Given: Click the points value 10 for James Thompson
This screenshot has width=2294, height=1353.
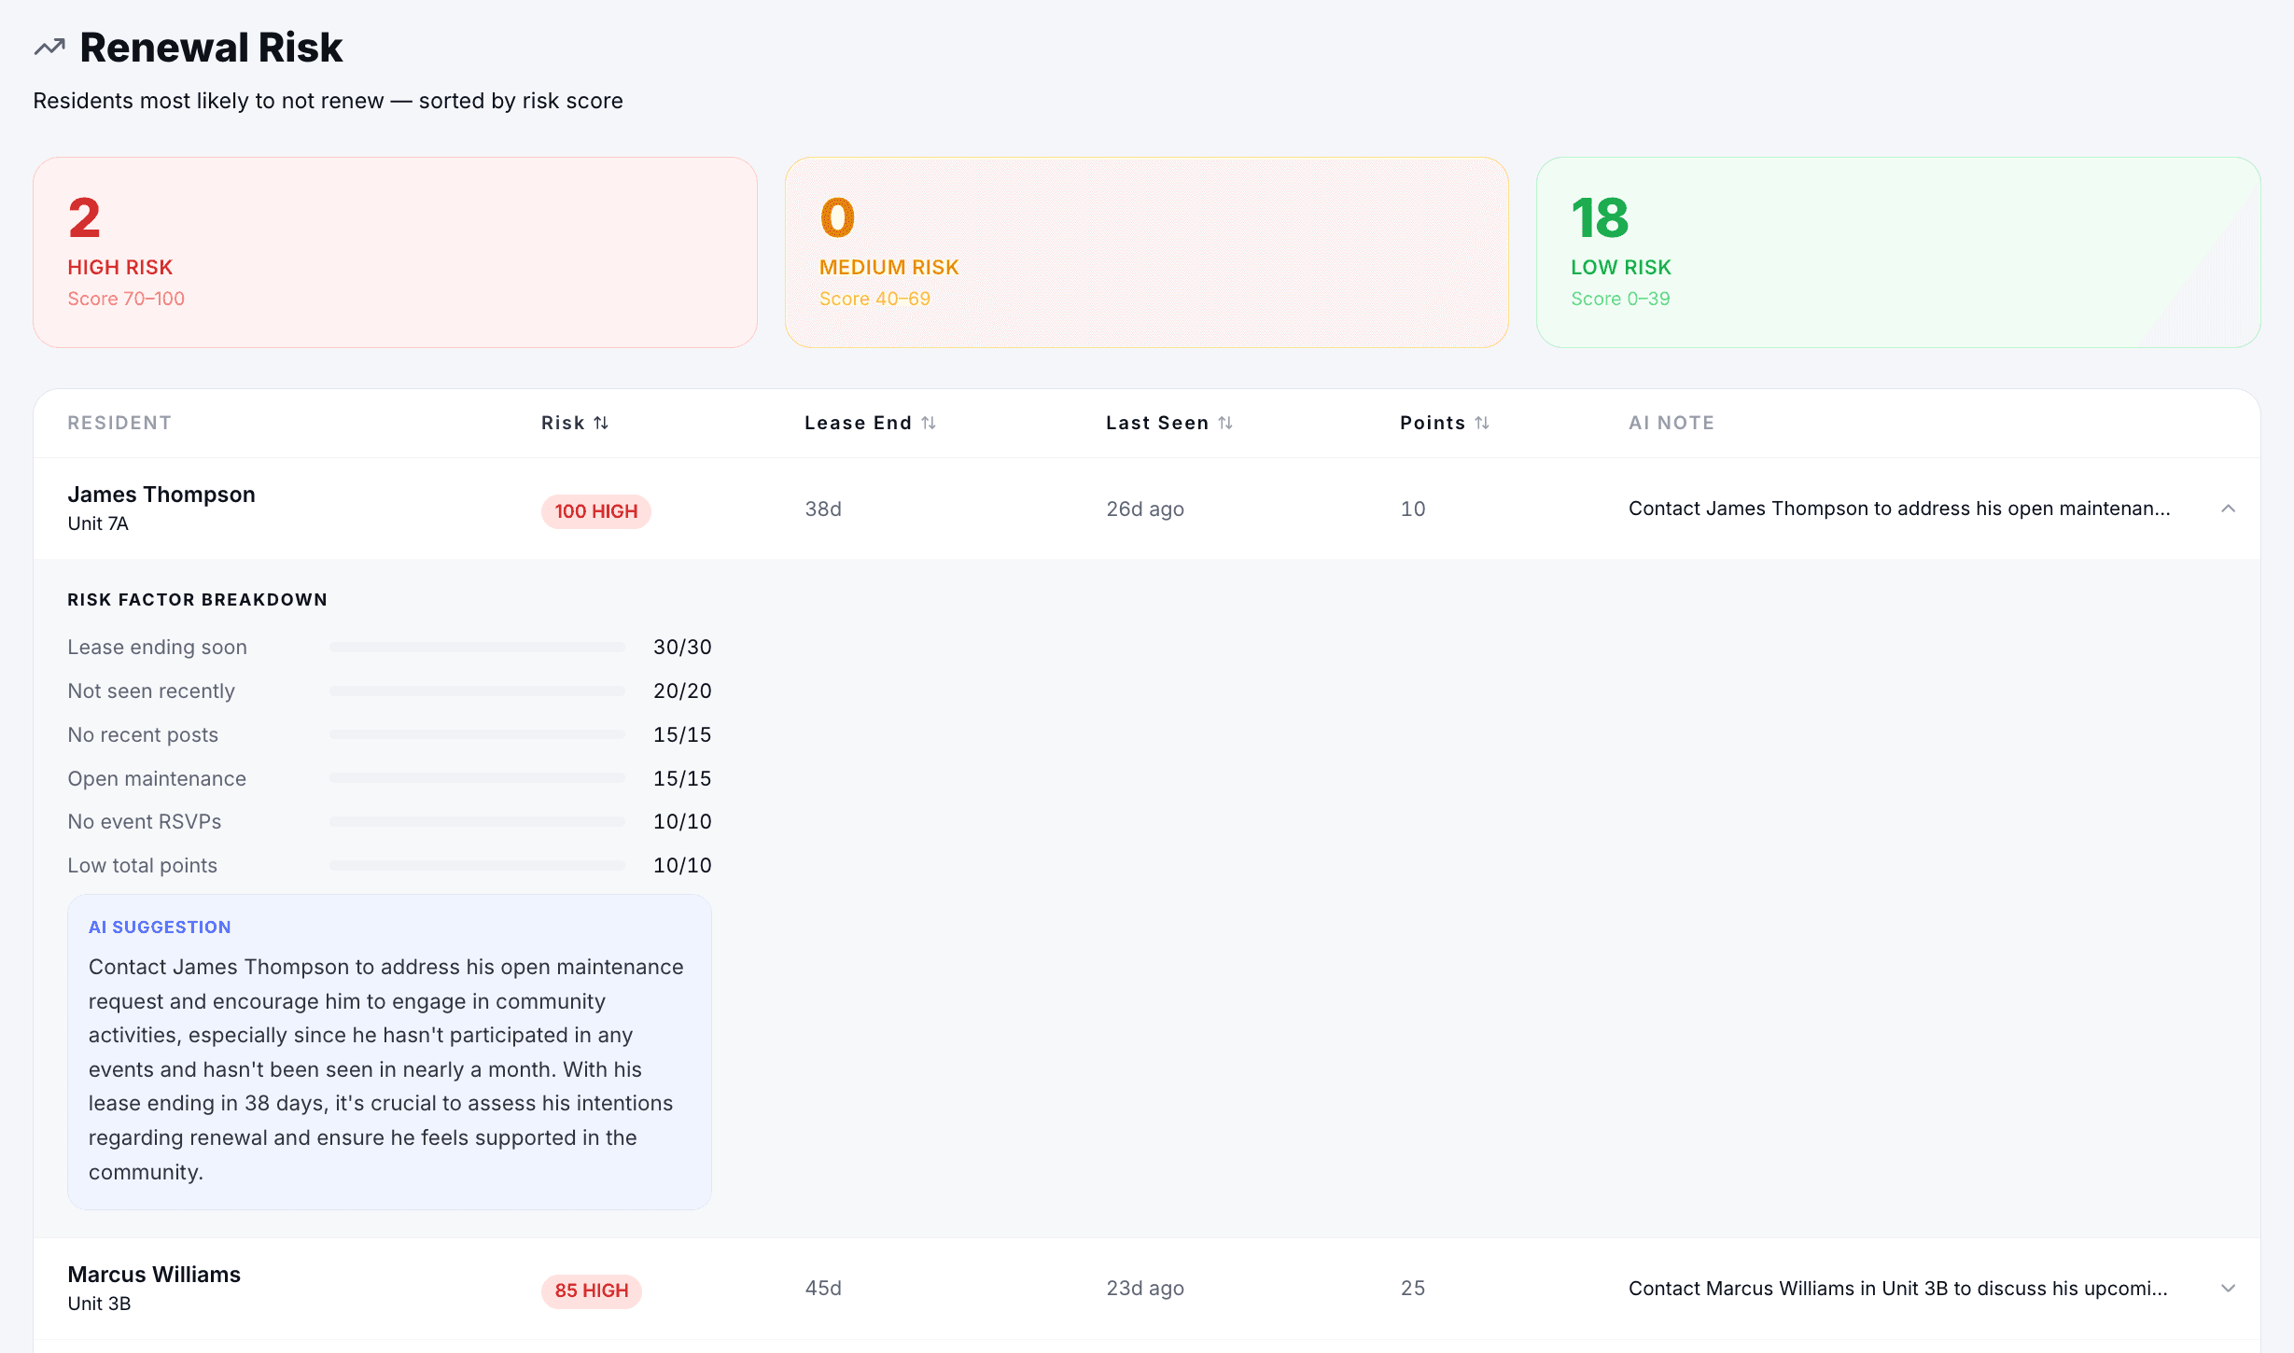Looking at the screenshot, I should (x=1413, y=509).
